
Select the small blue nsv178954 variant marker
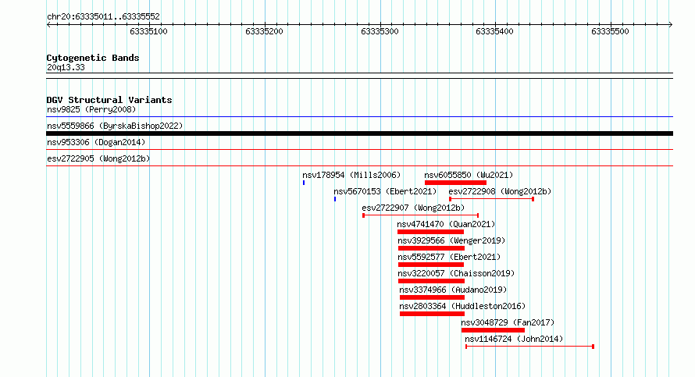tap(304, 183)
